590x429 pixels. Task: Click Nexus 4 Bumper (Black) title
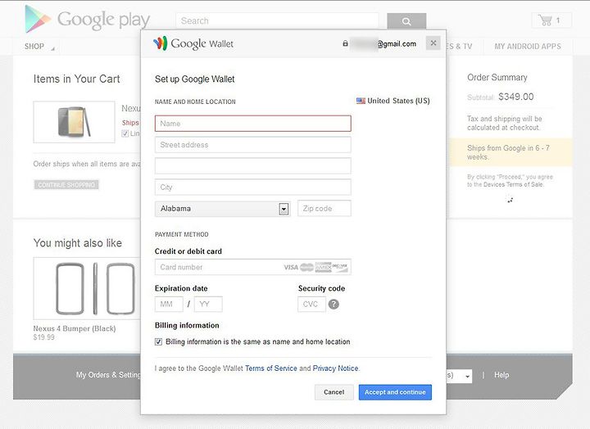[x=75, y=328]
